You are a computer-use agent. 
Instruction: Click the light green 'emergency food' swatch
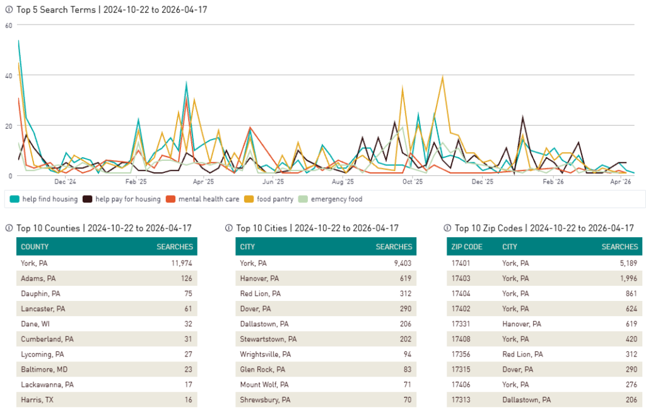pyautogui.click(x=304, y=199)
